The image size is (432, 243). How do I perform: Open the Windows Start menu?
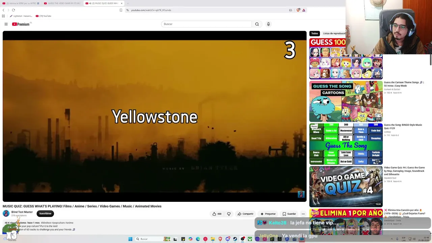[x=130, y=239]
